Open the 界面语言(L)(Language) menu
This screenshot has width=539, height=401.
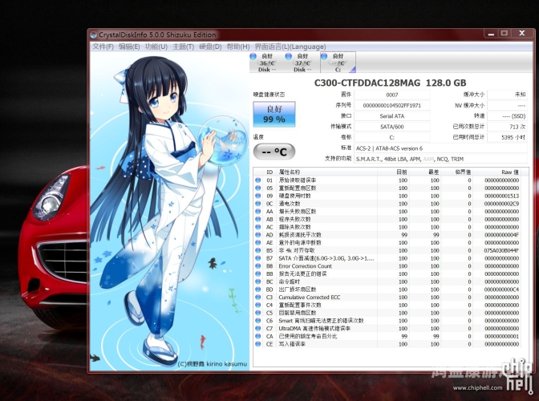point(290,47)
